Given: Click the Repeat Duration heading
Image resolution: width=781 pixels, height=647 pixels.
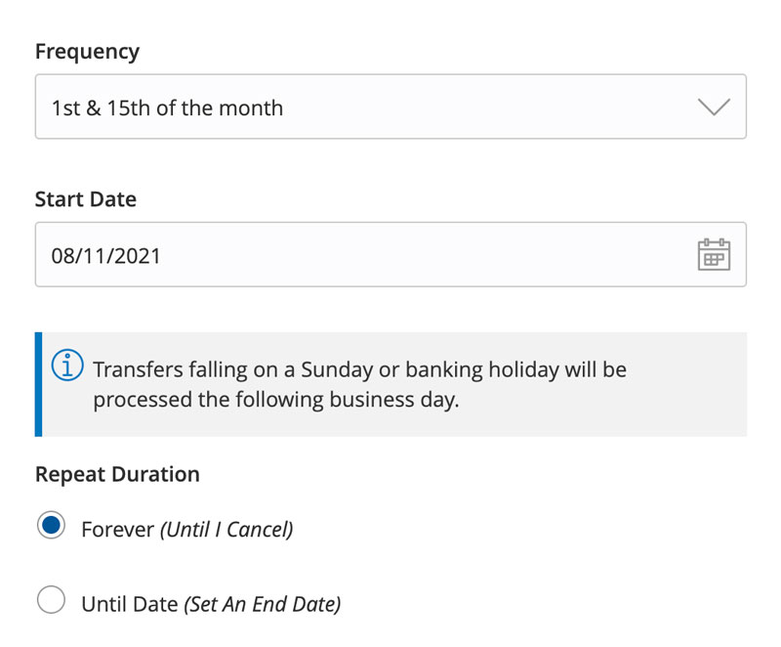Looking at the screenshot, I should point(117,474).
